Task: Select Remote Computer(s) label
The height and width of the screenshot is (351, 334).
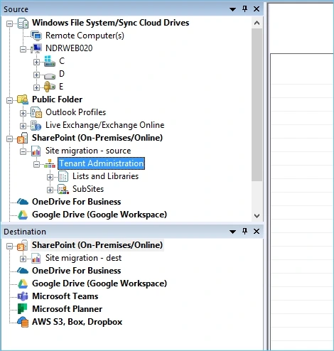Action: point(85,36)
